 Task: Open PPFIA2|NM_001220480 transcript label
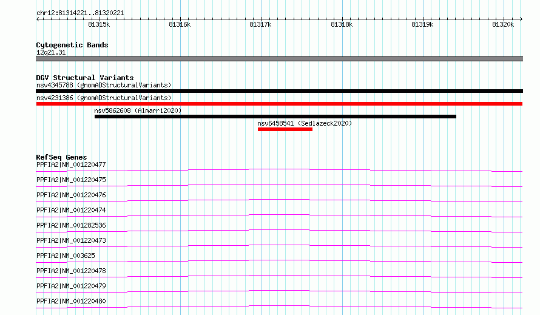pos(71,301)
